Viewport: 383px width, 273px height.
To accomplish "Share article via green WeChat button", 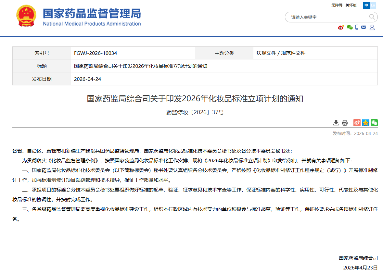I will click(374, 123).
